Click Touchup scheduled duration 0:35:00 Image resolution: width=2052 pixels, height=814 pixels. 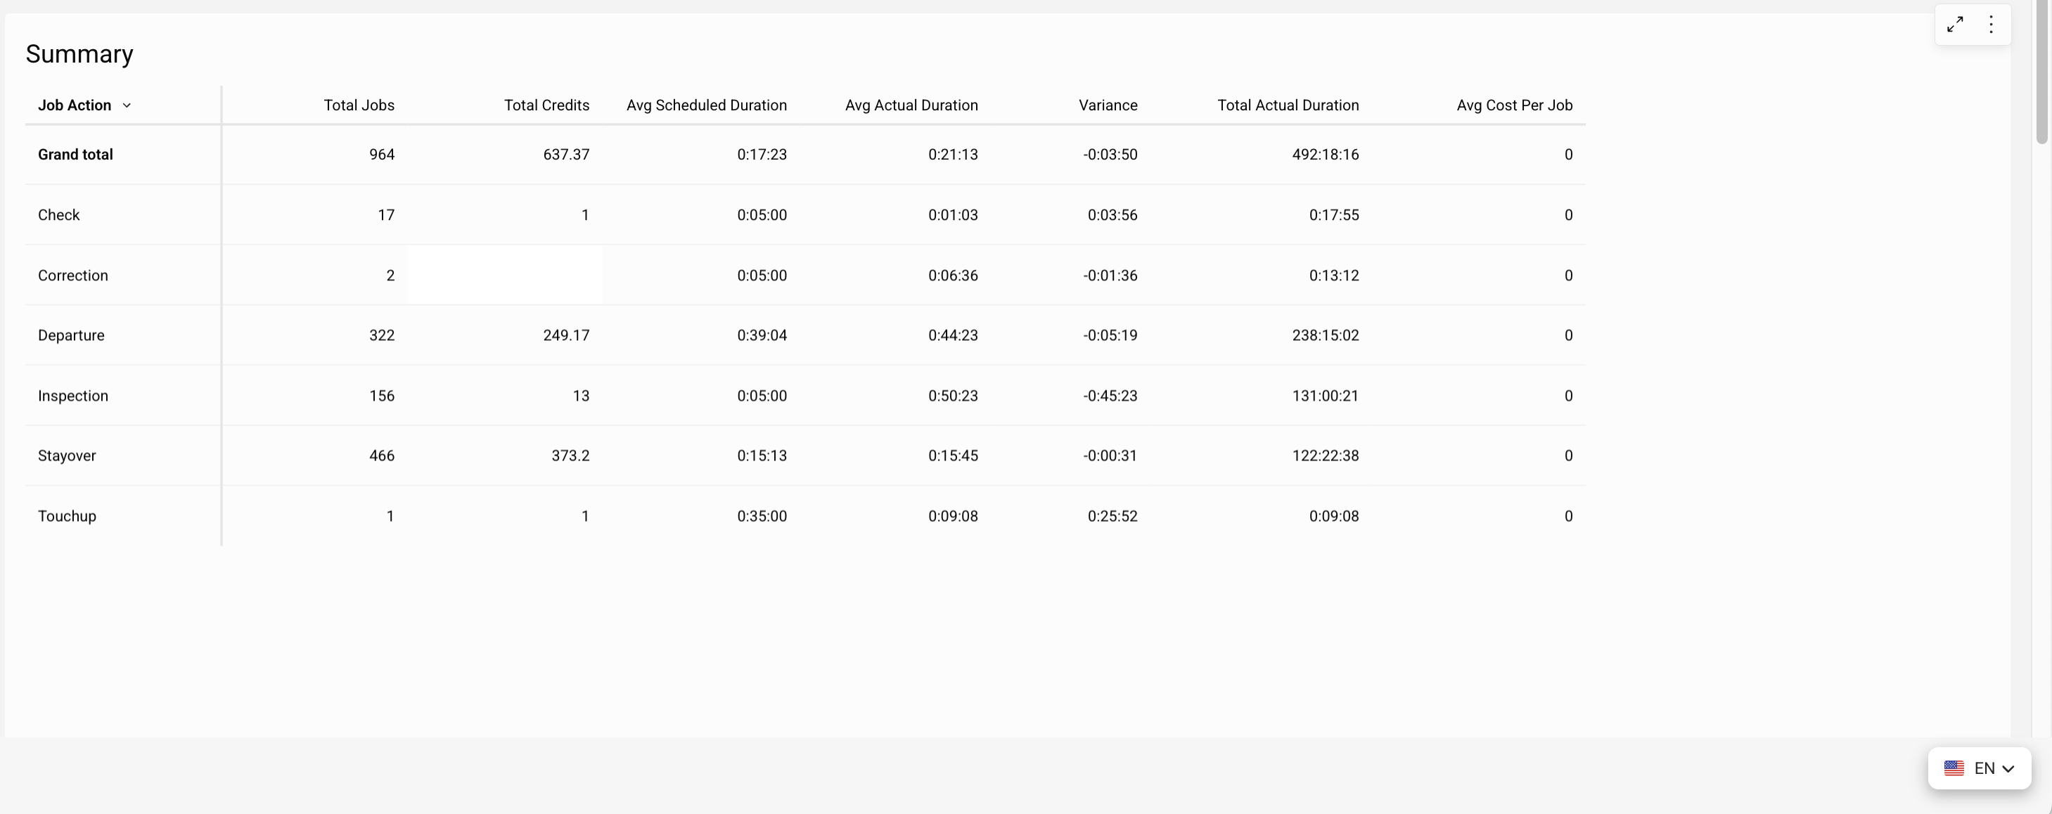click(x=762, y=516)
